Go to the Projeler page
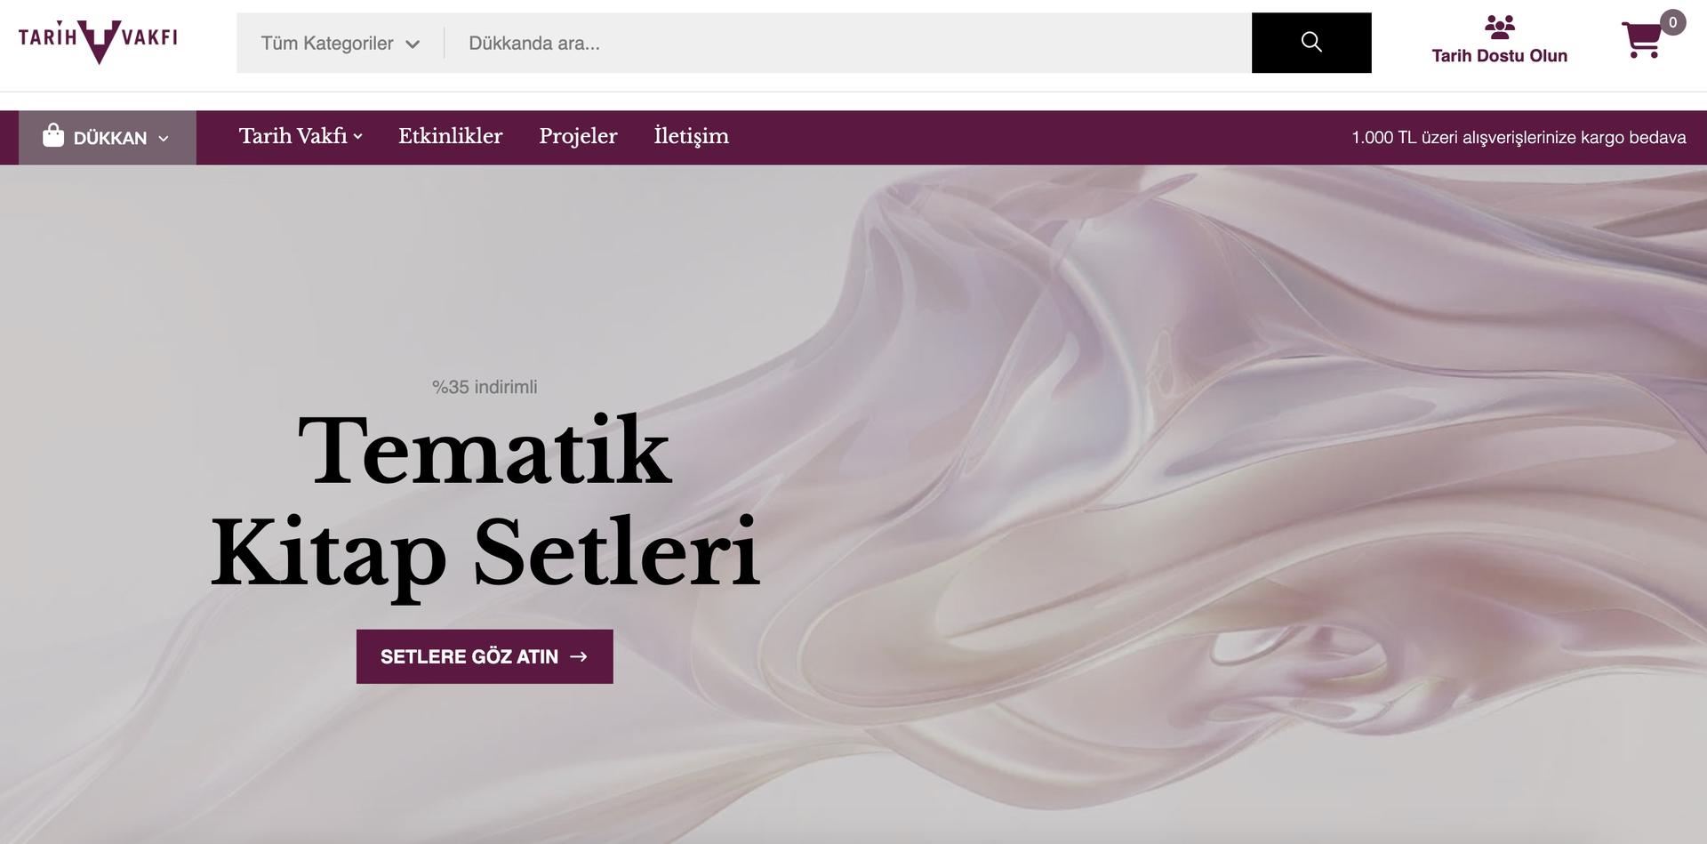The height and width of the screenshot is (844, 1707). 578,136
